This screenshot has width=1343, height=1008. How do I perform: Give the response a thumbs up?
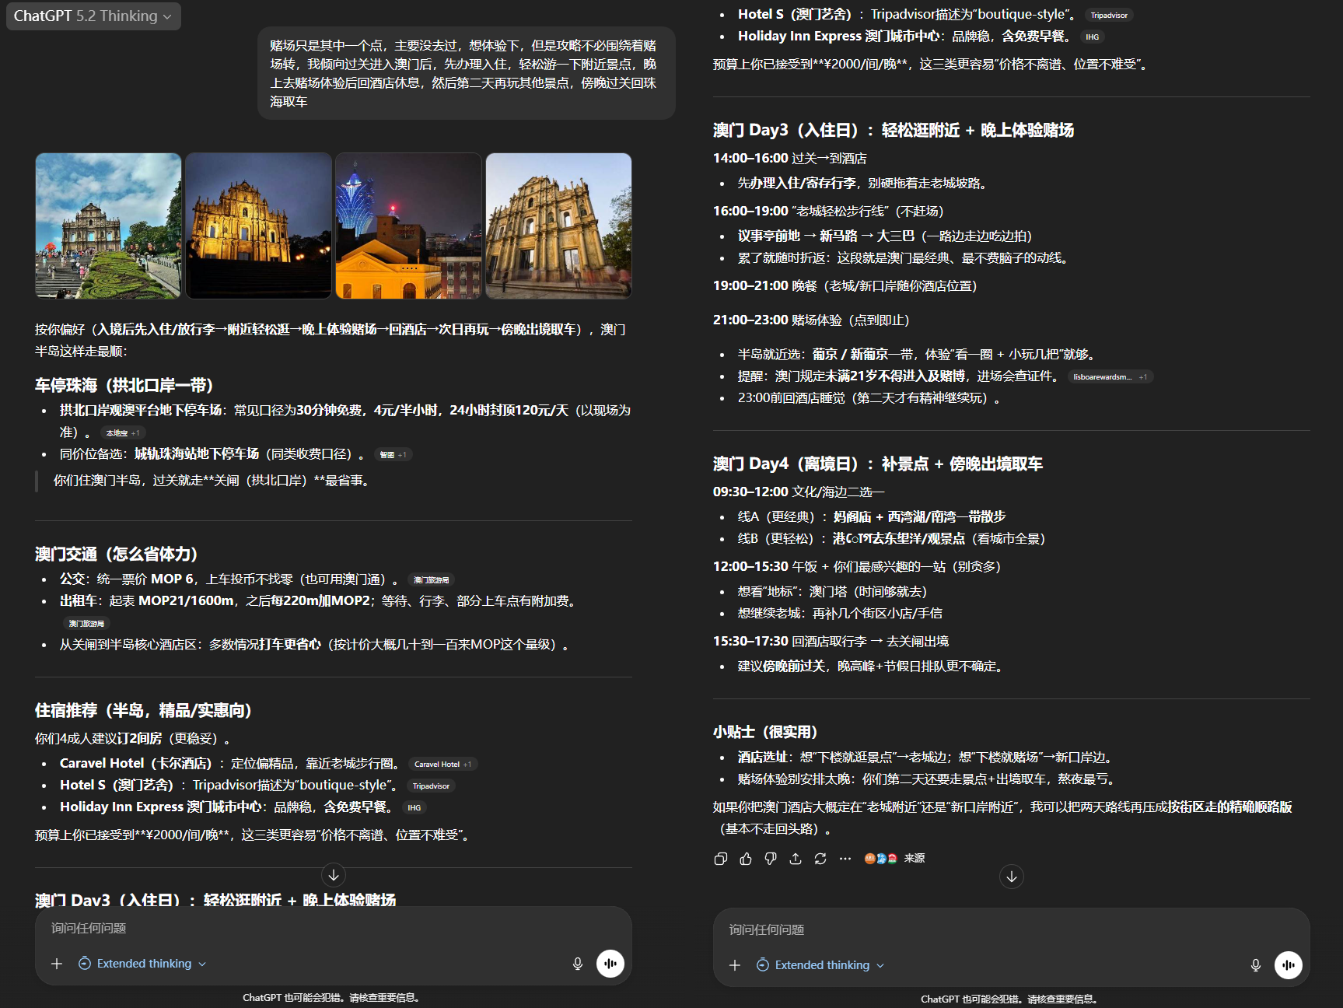point(746,859)
